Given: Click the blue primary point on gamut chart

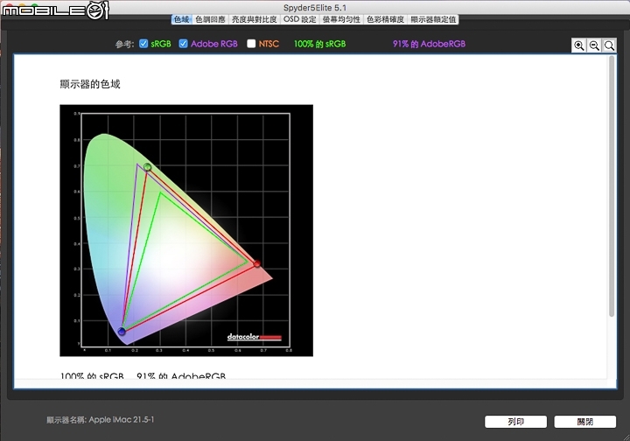Looking at the screenshot, I should tap(122, 332).
